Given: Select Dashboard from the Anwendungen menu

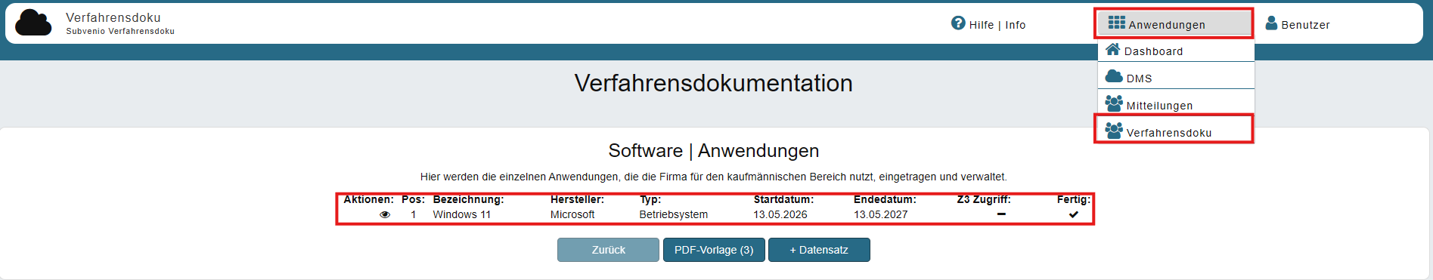Looking at the screenshot, I should [1176, 51].
